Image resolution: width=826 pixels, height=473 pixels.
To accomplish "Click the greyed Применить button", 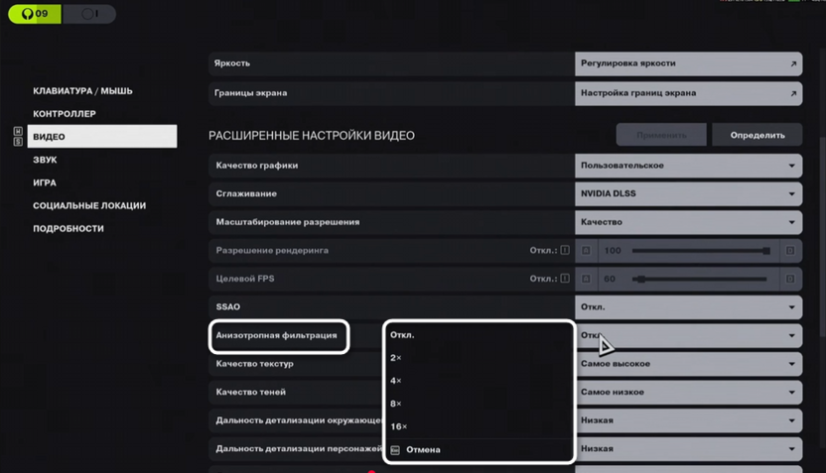I will pos(661,135).
